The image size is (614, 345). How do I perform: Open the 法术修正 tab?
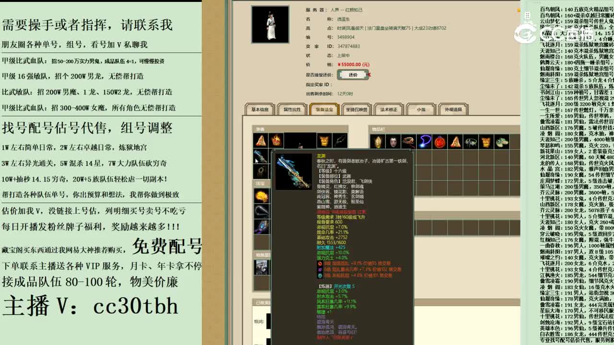tap(389, 110)
